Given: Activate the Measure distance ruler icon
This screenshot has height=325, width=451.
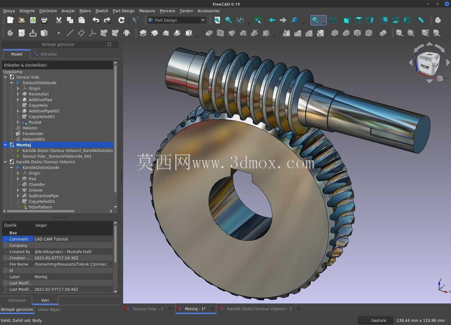Looking at the screenshot, I should (421, 20).
